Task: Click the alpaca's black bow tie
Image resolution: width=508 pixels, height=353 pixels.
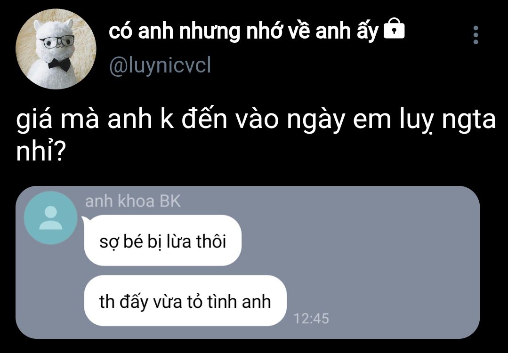Action: (x=59, y=64)
